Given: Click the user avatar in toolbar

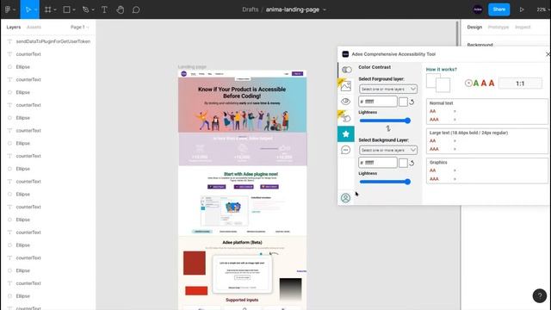Looking at the screenshot, I should point(478,9).
